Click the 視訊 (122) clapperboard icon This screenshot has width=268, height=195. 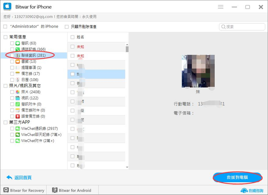click(x=18, y=98)
